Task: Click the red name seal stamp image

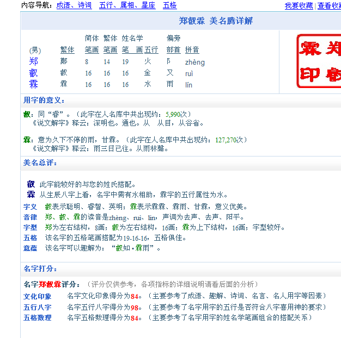Action: [x=319, y=61]
